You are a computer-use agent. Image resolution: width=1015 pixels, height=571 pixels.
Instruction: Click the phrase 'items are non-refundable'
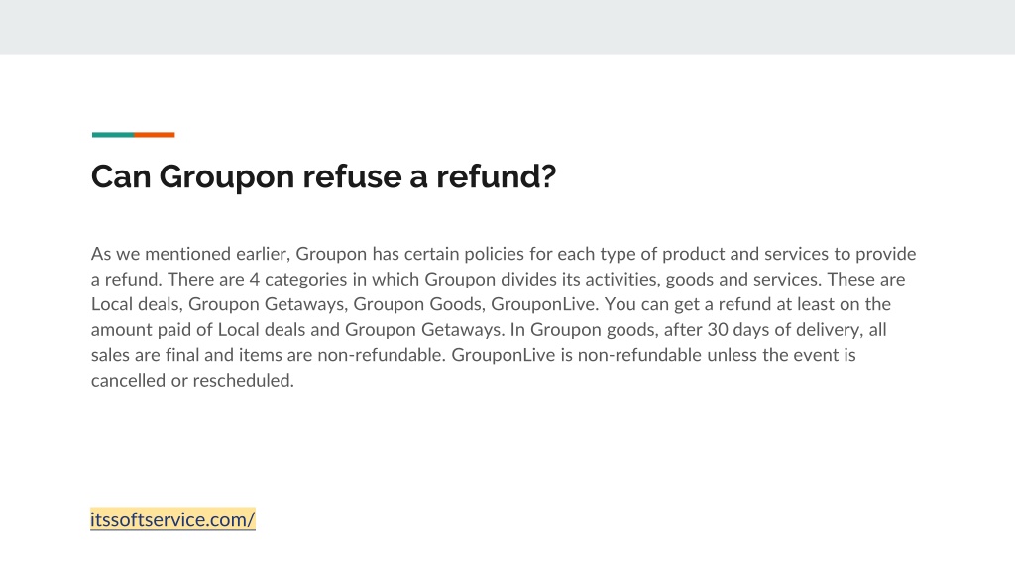tap(342, 355)
